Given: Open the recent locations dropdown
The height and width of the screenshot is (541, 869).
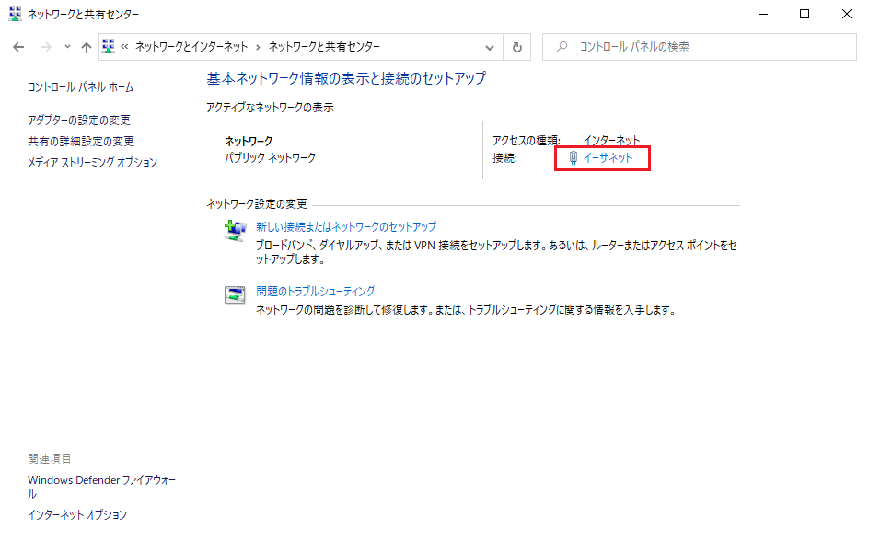Looking at the screenshot, I should point(67,47).
